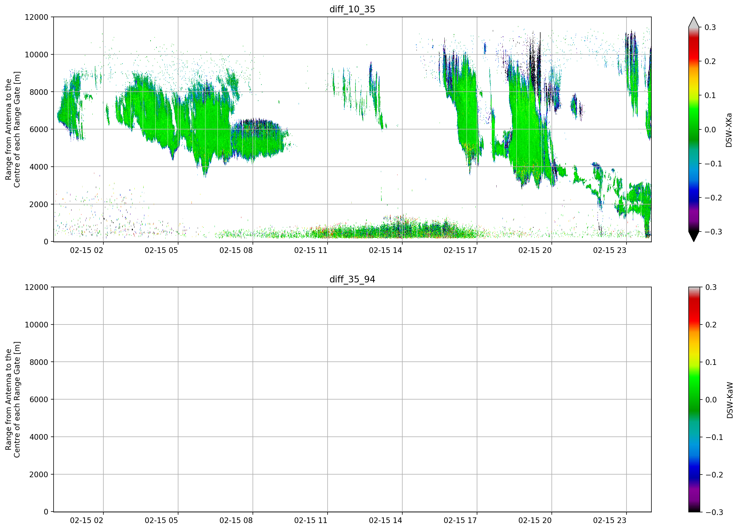Click the 6000 y-tick of diff_35_94 plot
Image resolution: width=739 pixels, height=530 pixels.
(39, 400)
